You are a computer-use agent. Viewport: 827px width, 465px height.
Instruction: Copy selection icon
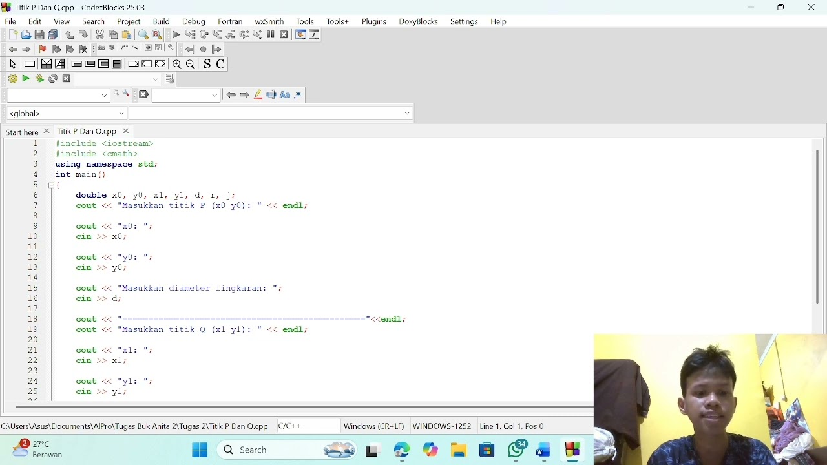pos(113,35)
